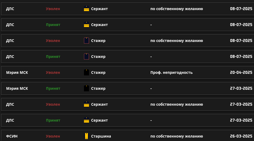Click 'по собственному желанию' in the Старшина row
Image resolution: width=254 pixels, height=141 pixels.
(x=177, y=136)
